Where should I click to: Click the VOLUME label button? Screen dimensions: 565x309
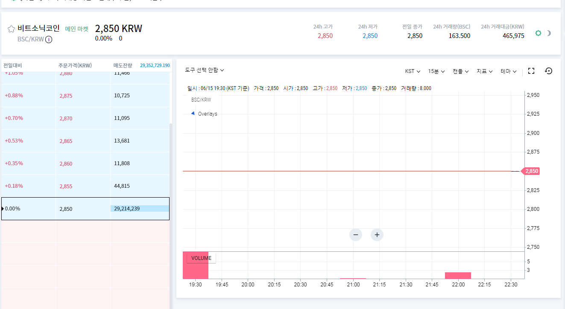tap(201, 258)
